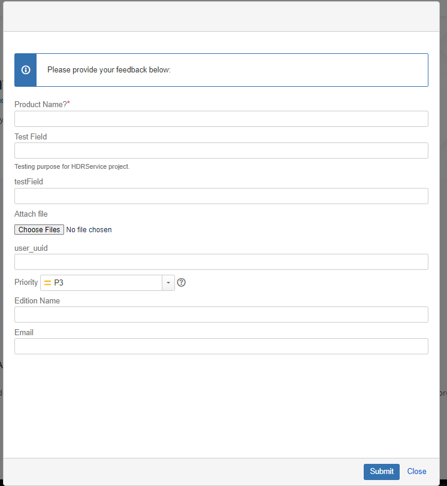
Task: Click the P3 priority equals icon
Action: pyautogui.click(x=47, y=283)
